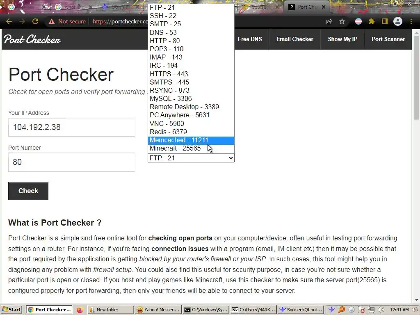Open the C:\Users\MARK... 7-Zip taskbar item

pos(253,310)
